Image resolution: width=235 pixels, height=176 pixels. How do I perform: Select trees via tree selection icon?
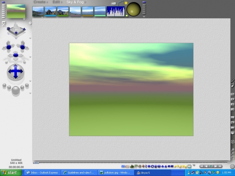click(x=136, y=166)
